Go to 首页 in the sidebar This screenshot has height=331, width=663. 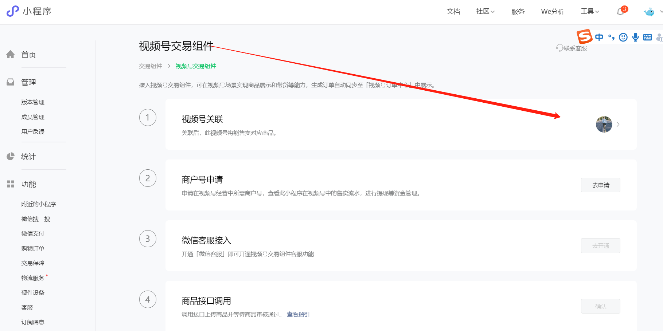click(29, 55)
